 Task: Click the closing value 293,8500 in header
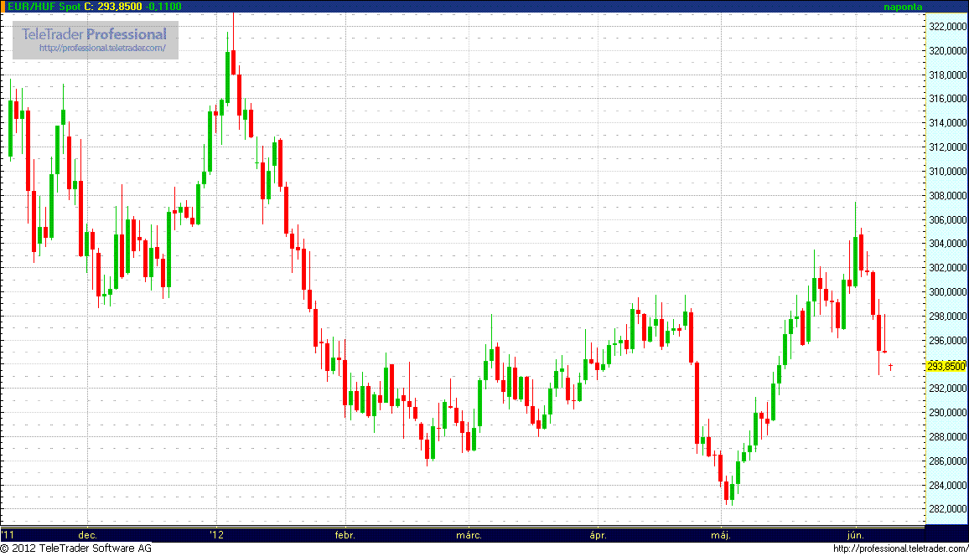tap(119, 6)
